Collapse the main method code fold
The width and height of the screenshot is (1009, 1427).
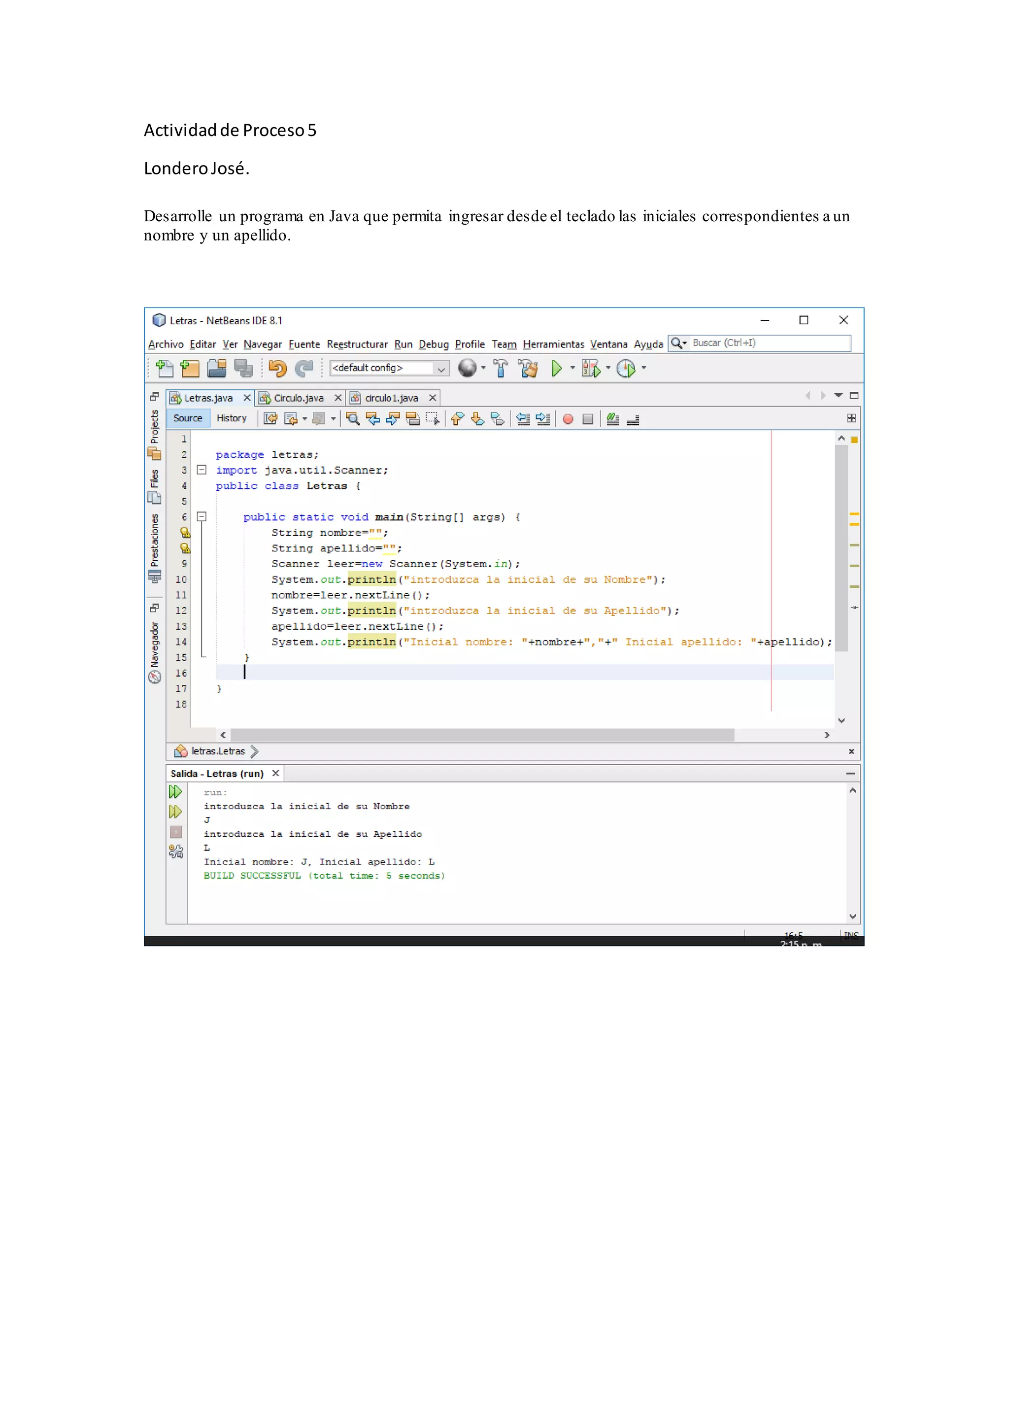point(202,516)
